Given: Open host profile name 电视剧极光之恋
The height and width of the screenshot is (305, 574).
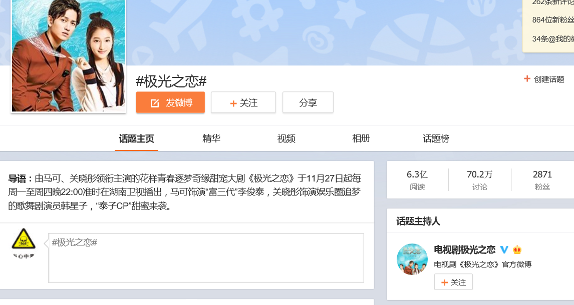Looking at the screenshot, I should [x=464, y=249].
